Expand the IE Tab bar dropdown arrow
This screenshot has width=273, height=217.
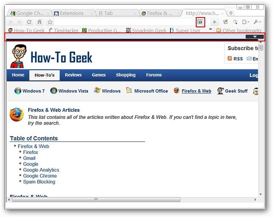click(255, 37)
